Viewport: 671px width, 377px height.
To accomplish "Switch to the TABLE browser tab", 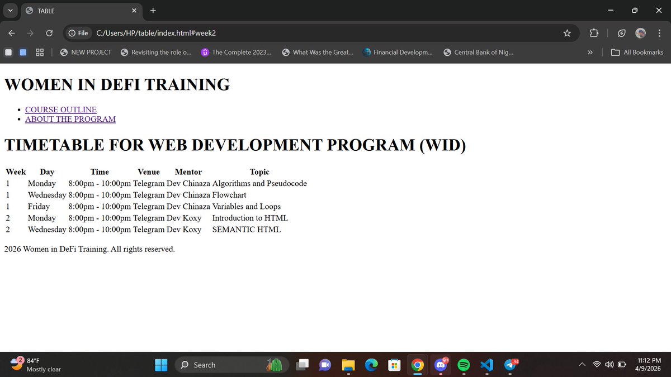I will click(67, 11).
